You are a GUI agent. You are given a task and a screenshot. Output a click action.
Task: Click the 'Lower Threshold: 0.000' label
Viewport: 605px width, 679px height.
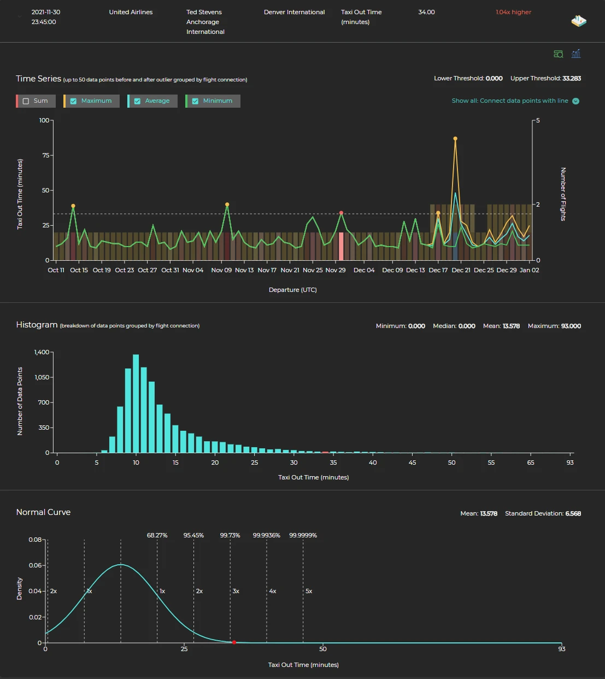click(x=468, y=78)
